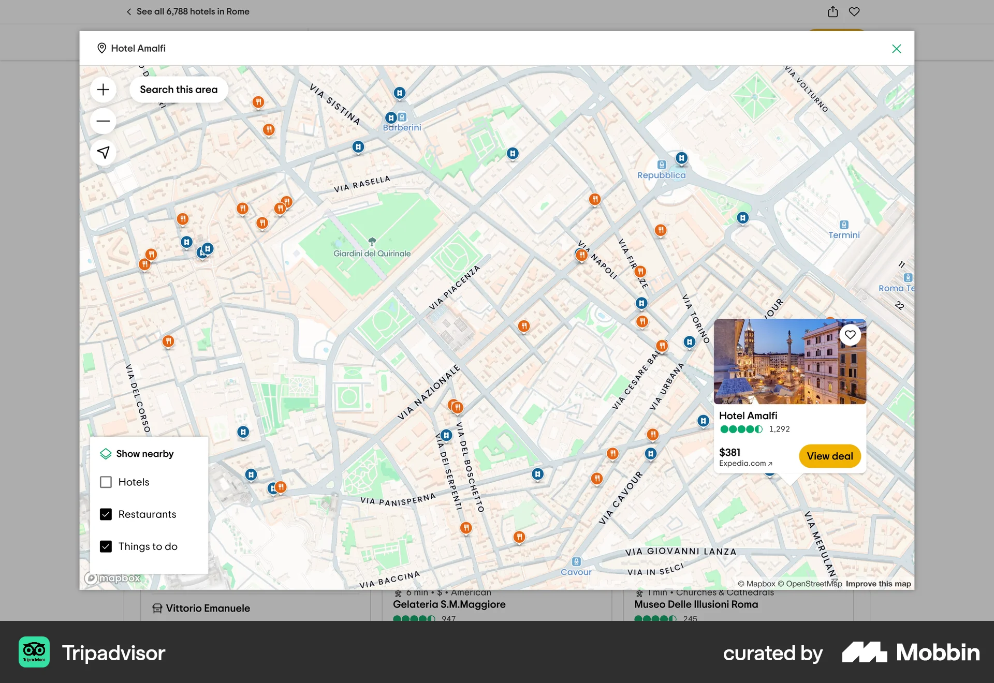Click the navigation arrow locate icon
The image size is (994, 683).
click(x=103, y=152)
